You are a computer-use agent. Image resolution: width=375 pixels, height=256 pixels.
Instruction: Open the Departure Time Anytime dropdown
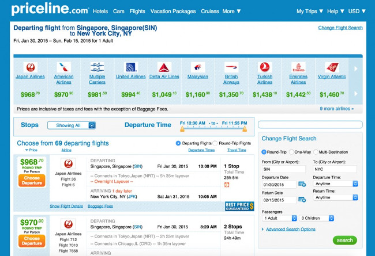[x=336, y=184]
